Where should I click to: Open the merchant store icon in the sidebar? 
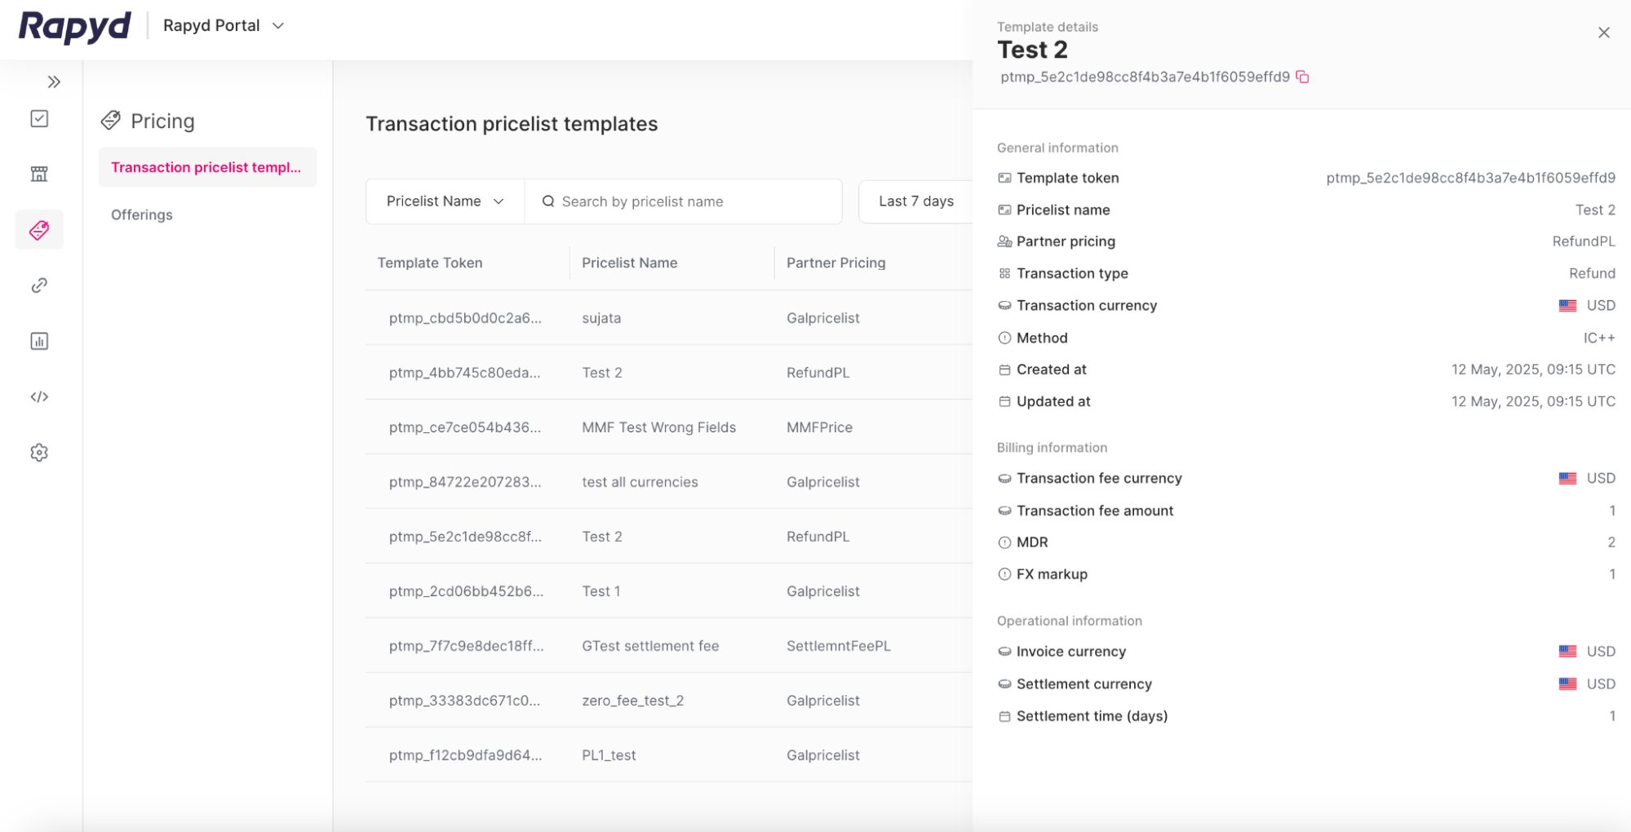(38, 174)
